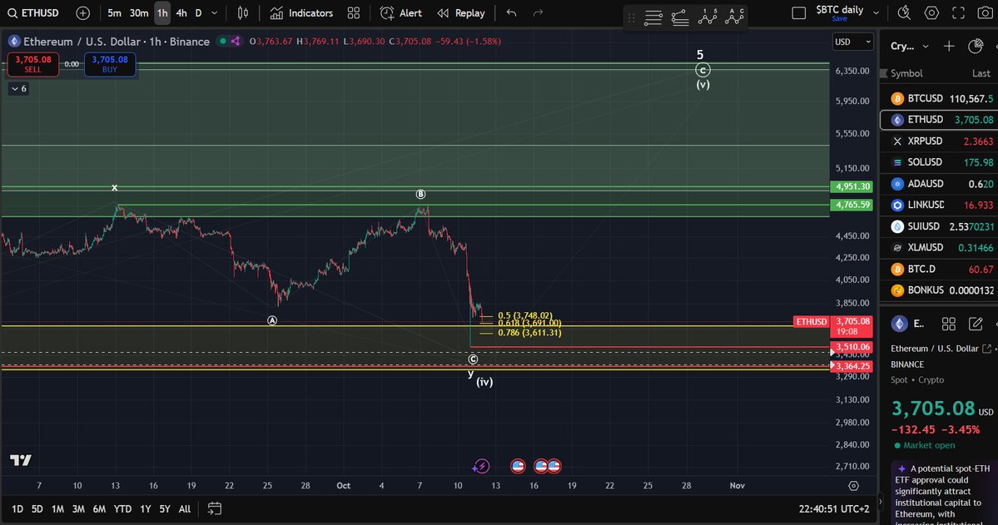998x525 pixels.
Task: Open indicator templates grid icon
Action: click(x=353, y=12)
